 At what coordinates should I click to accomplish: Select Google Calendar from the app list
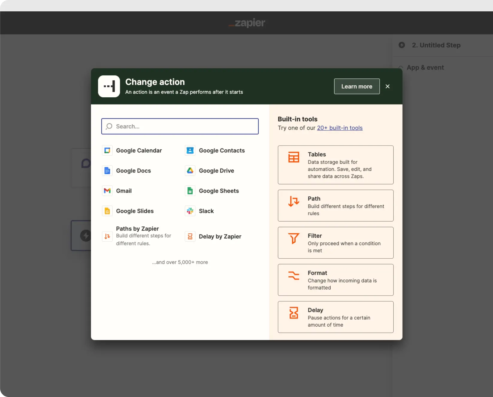click(x=139, y=150)
